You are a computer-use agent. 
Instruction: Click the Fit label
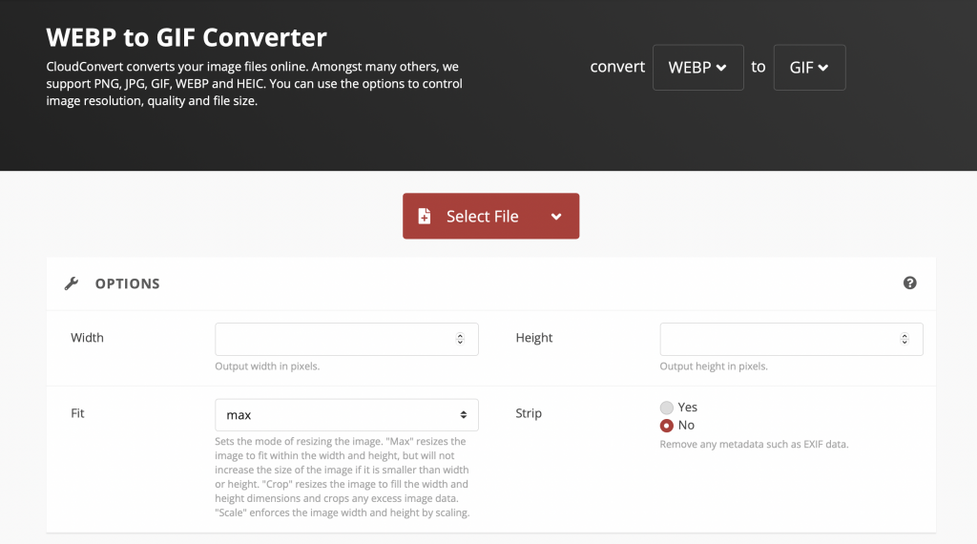(x=77, y=413)
